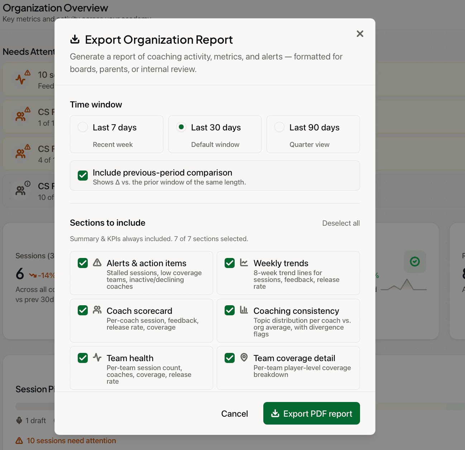Click Deselect all sections link

coord(341,223)
